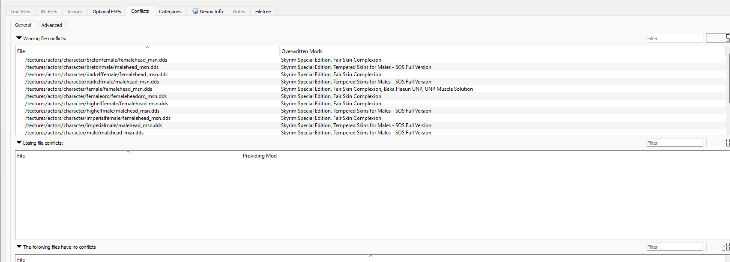Screen dimensions: 730x262
Task: Sort losing conflicts by File column header
Action: (x=128, y=156)
